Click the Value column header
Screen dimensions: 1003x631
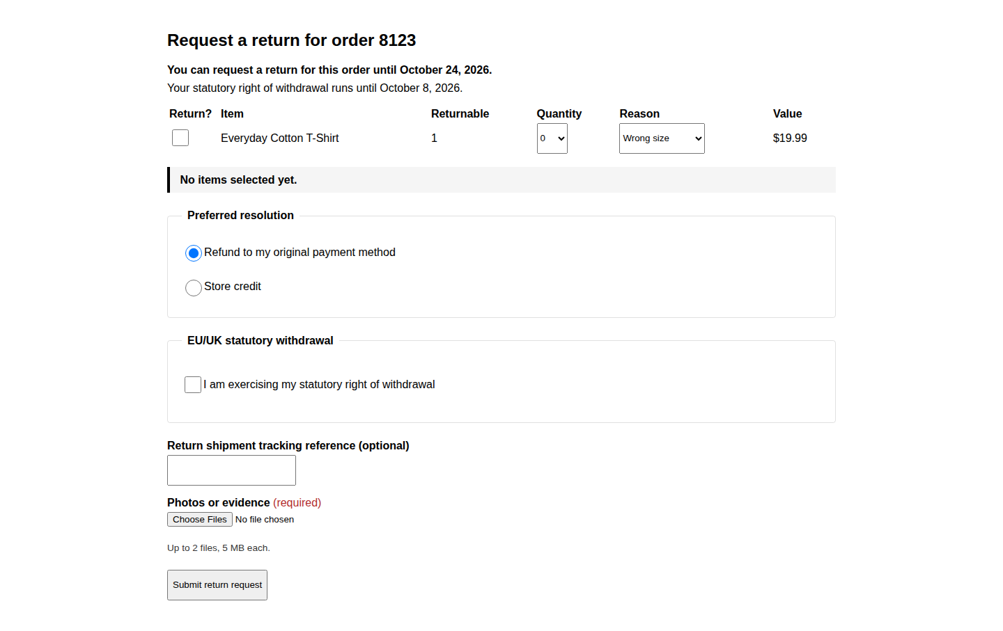click(788, 114)
